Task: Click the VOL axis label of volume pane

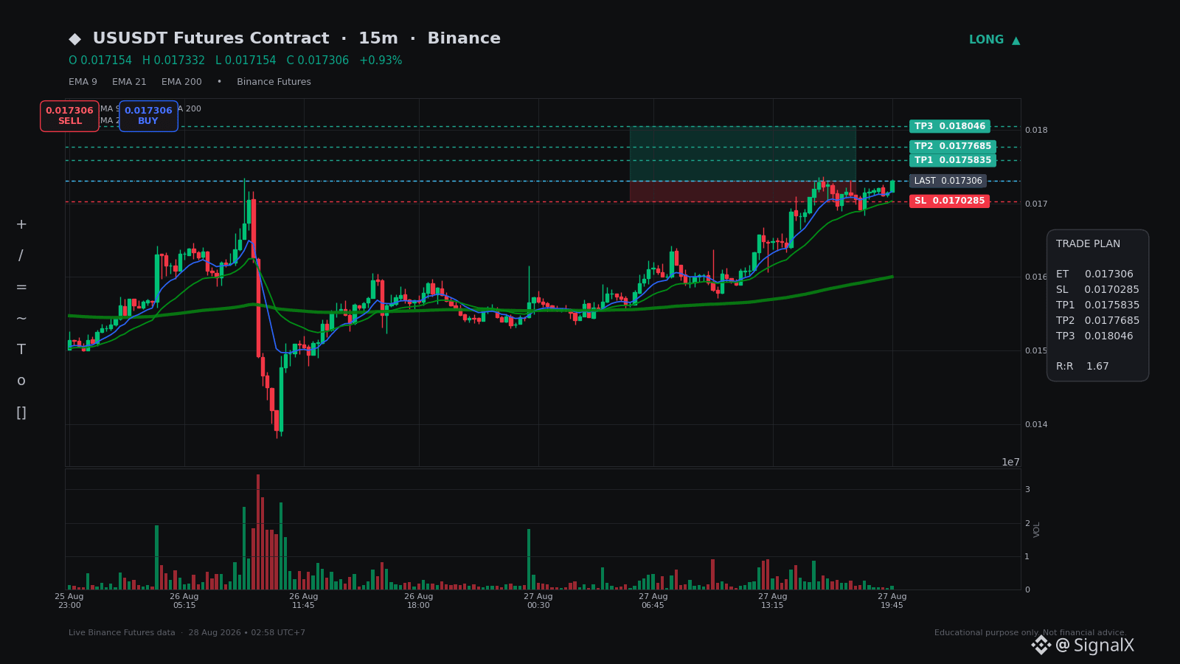Action: point(1037,530)
